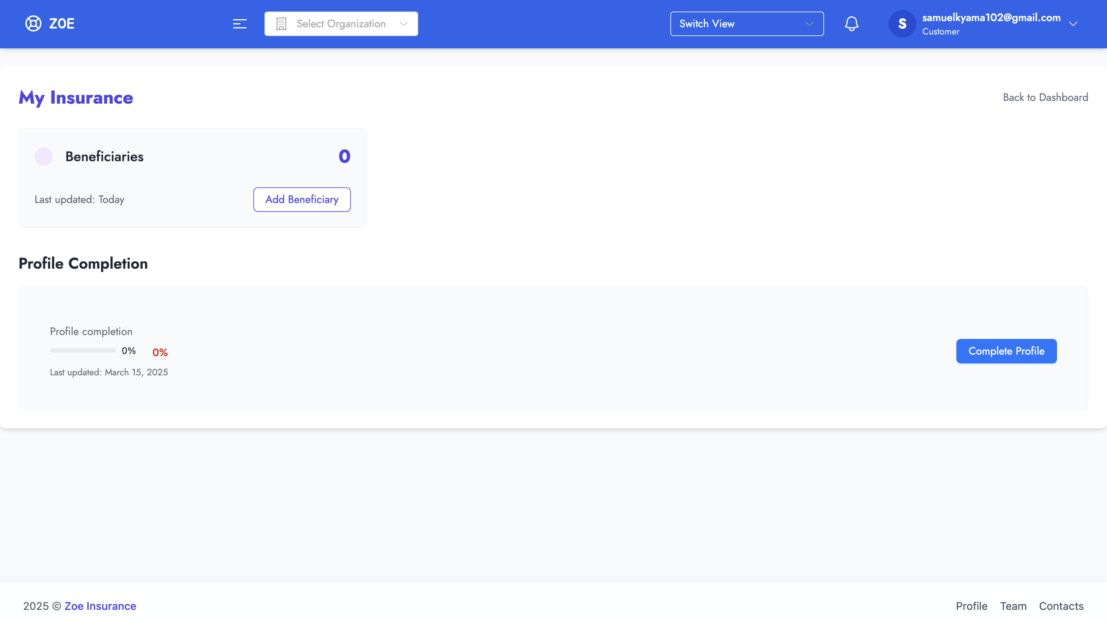Click the Last updated: Today text
The image size is (1107, 621).
click(x=80, y=200)
